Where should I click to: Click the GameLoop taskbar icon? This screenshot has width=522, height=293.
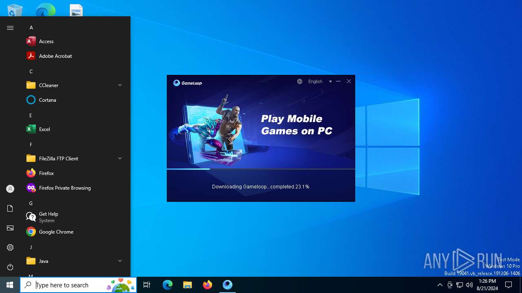pyautogui.click(x=228, y=285)
